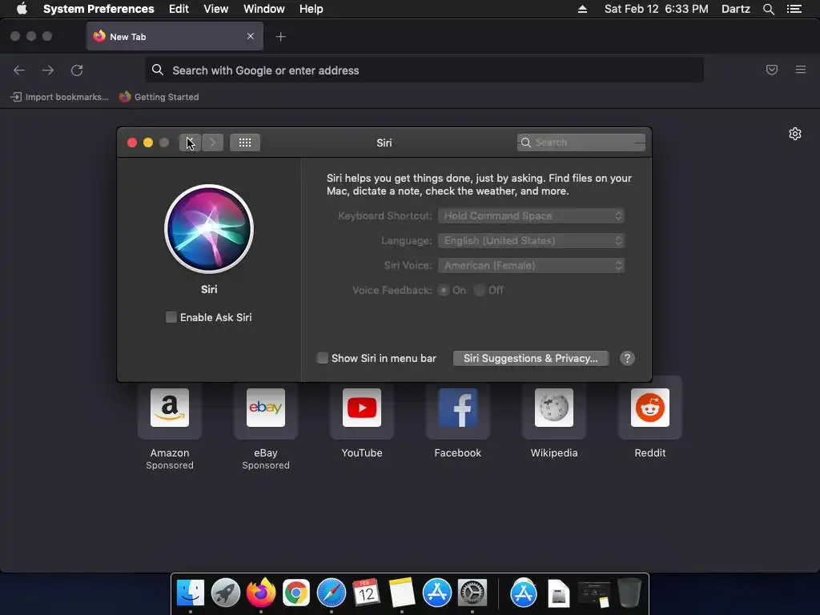Open Wikipedia shortcut tile

[554, 408]
